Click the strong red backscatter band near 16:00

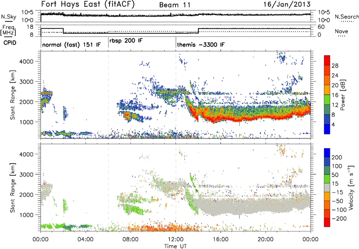click(x=221, y=118)
